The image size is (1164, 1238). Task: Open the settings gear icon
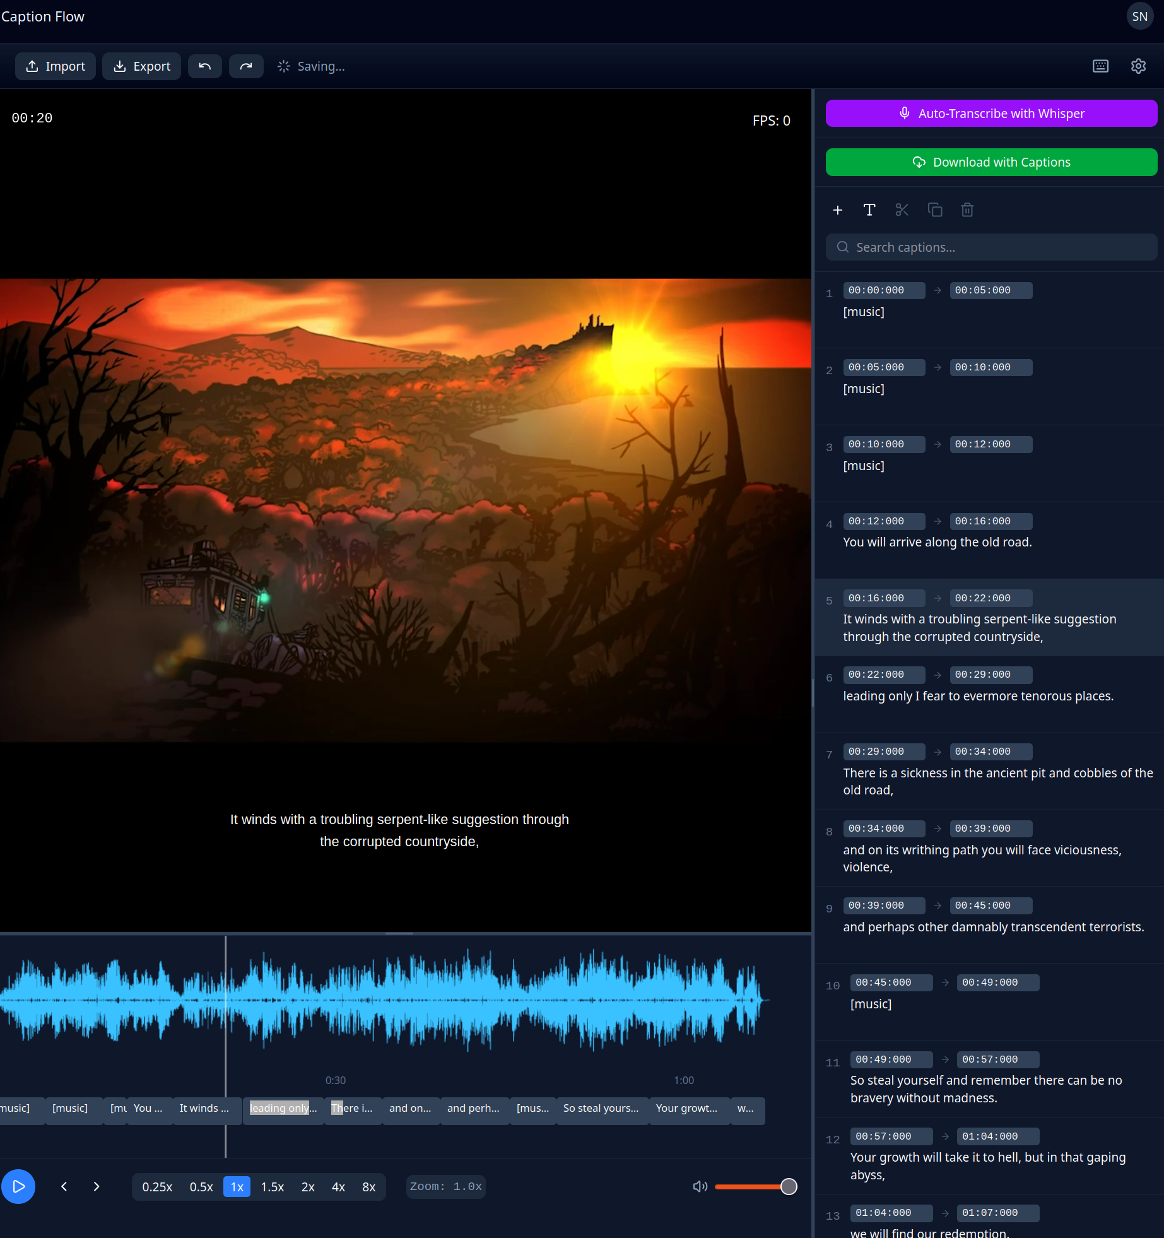pyautogui.click(x=1138, y=66)
